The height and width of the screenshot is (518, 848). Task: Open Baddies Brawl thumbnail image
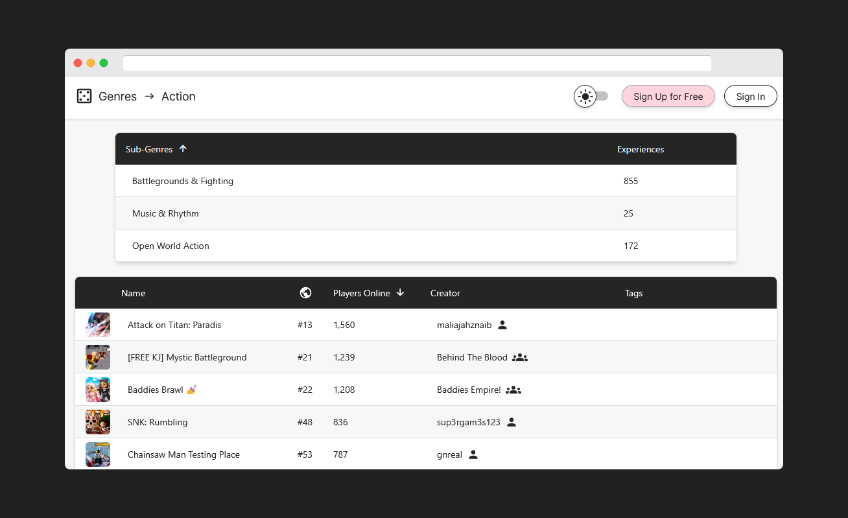(x=98, y=390)
